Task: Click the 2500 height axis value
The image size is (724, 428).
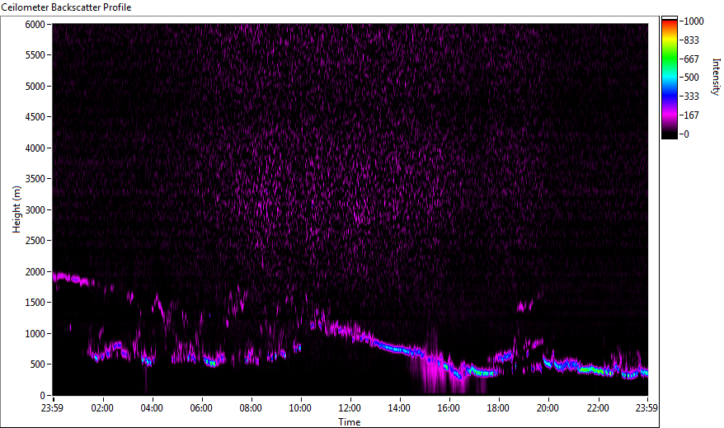Action: pos(35,241)
